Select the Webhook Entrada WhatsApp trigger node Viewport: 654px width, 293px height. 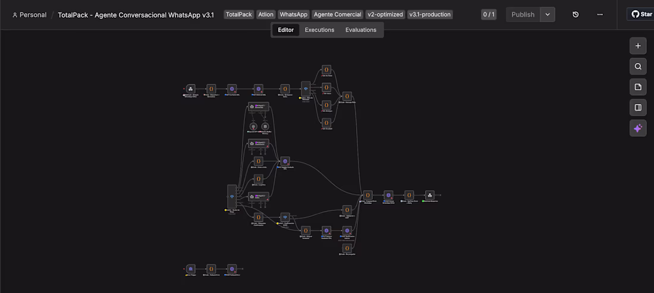191,89
